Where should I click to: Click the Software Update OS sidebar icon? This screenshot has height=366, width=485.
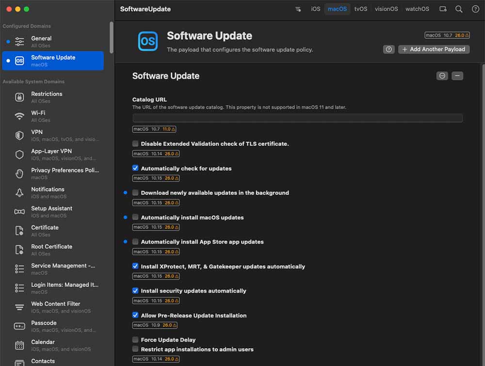[19, 61]
